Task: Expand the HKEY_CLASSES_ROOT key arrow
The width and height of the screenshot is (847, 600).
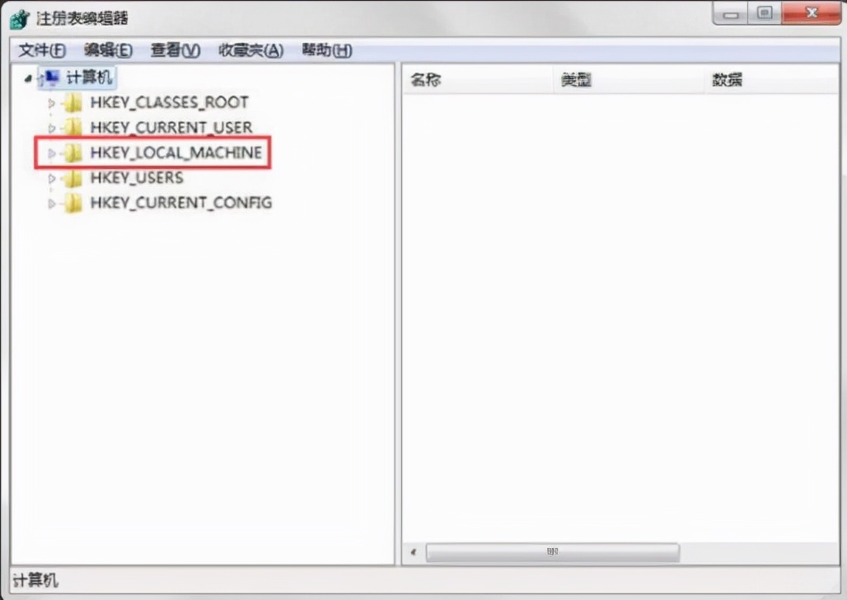Action: (x=52, y=103)
